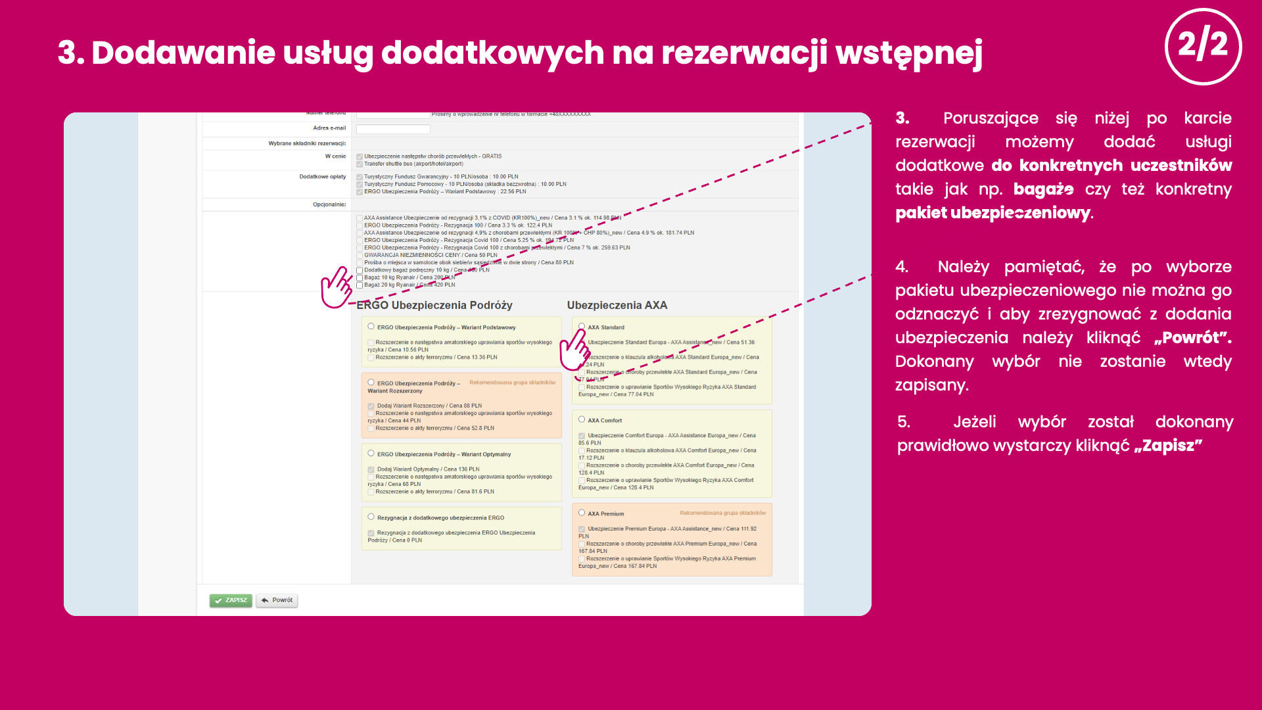Select AXA Standard radio button
The width and height of the screenshot is (1262, 710).
(x=582, y=327)
